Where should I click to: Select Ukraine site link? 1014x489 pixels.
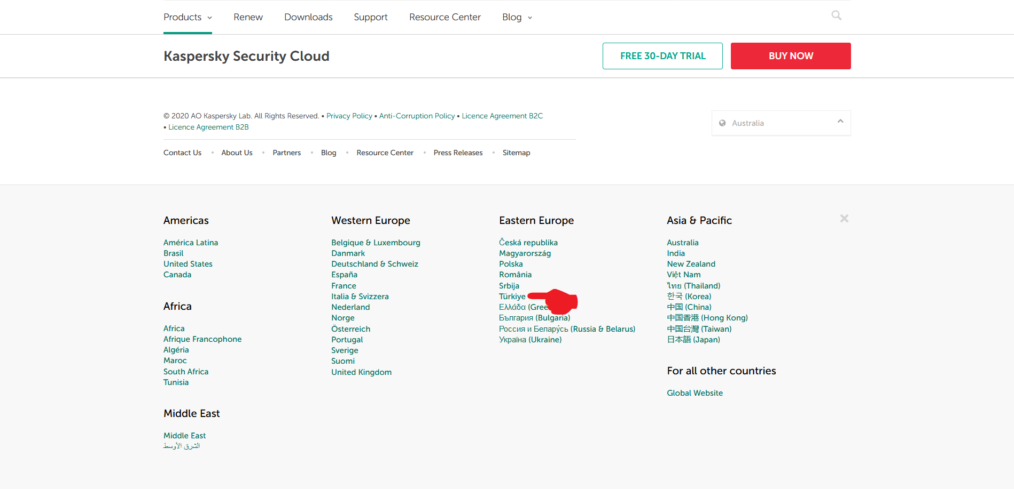click(x=530, y=340)
